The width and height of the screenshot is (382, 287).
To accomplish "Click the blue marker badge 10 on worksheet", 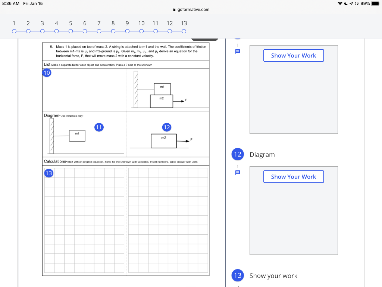I will pos(47,73).
